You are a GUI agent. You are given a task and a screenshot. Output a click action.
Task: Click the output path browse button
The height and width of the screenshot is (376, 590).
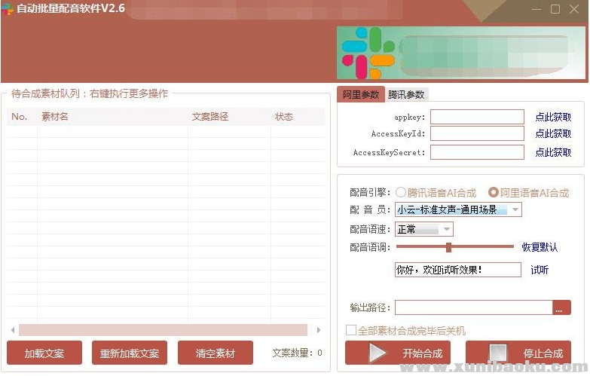(561, 307)
